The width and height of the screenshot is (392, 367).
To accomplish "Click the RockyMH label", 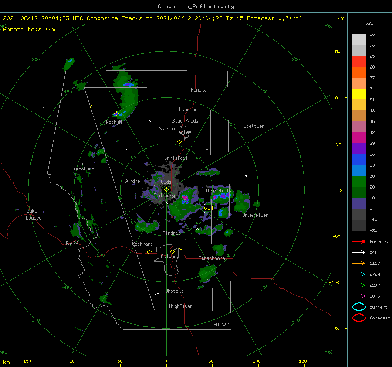I will point(115,122).
